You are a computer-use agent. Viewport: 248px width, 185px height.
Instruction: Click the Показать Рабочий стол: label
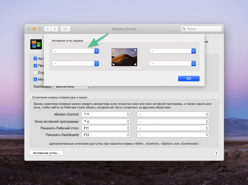pyautogui.click(x=60, y=128)
